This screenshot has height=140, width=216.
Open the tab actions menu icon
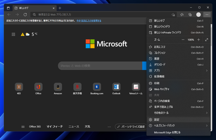pyautogui.click(x=8, y=8)
